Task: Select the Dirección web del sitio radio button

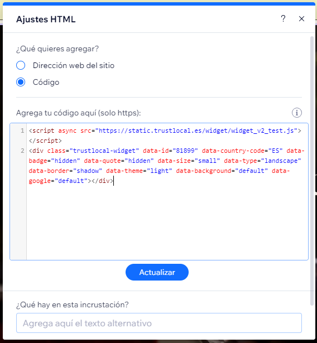Action: click(x=21, y=65)
